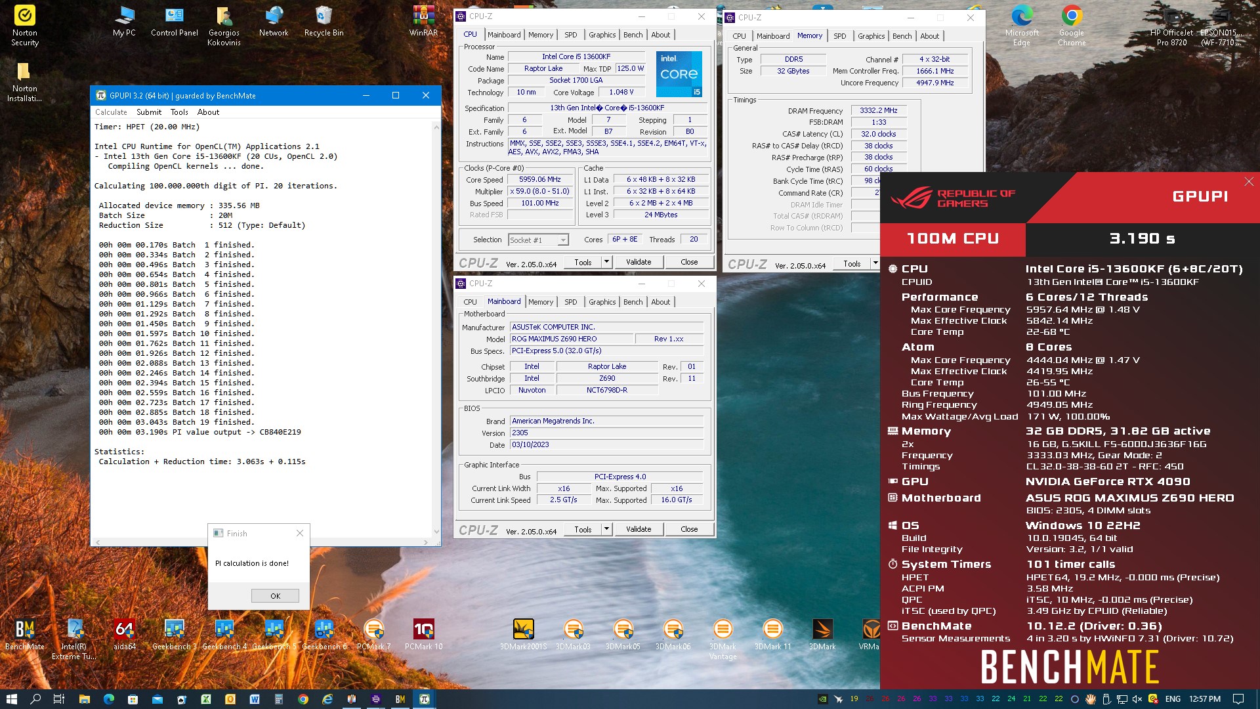Expand Tools dropdown arrow in CPU-Z processor window

pyautogui.click(x=606, y=262)
